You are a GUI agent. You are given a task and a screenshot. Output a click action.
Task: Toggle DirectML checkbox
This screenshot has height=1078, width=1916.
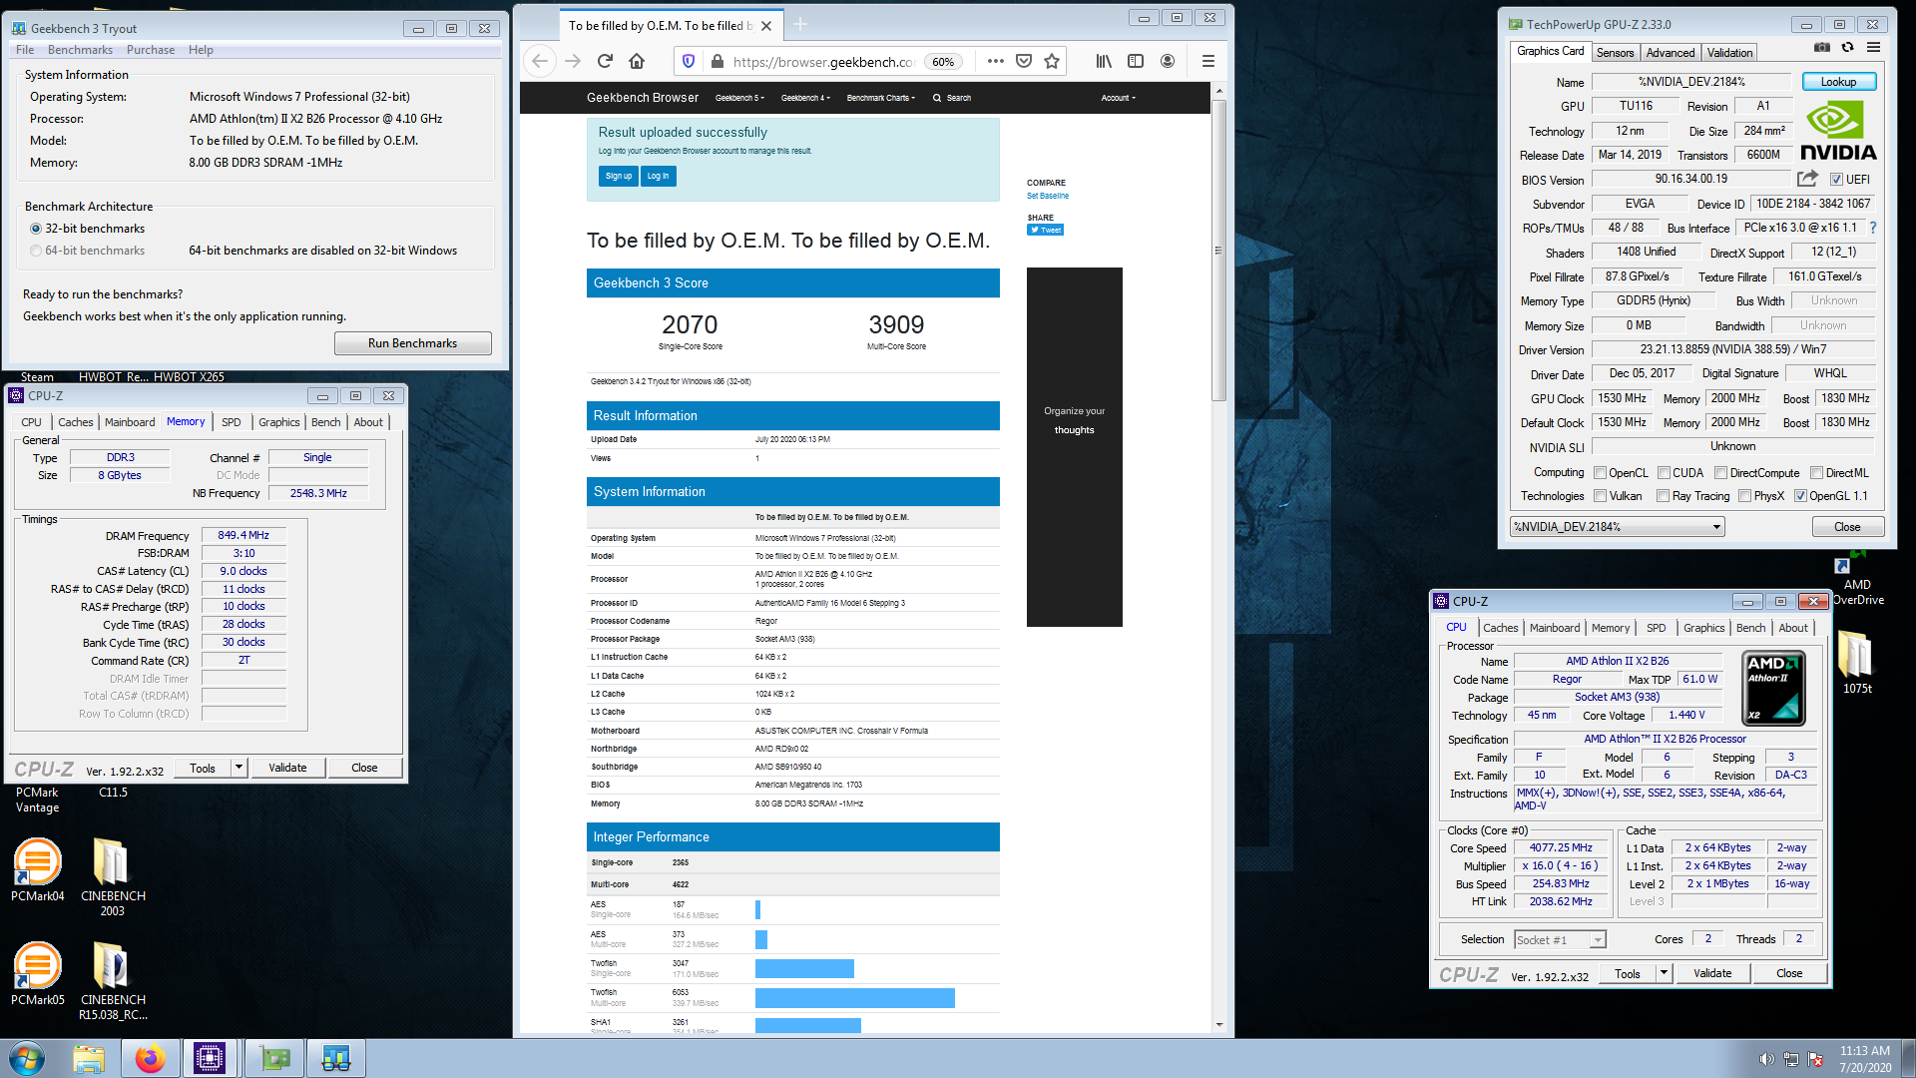pos(1816,473)
